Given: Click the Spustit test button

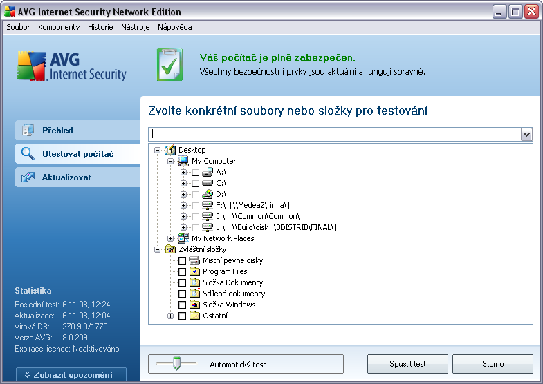Looking at the screenshot, I should pos(407,364).
